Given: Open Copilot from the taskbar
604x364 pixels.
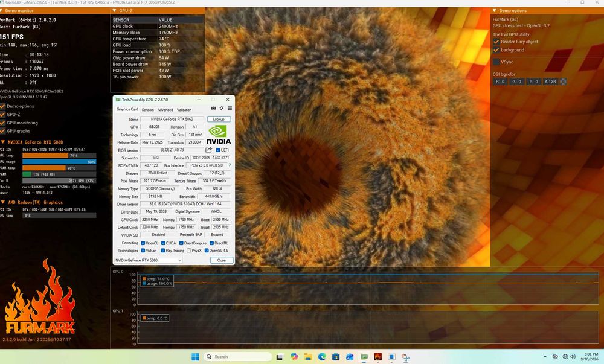Looking at the screenshot, I should [x=294, y=357].
